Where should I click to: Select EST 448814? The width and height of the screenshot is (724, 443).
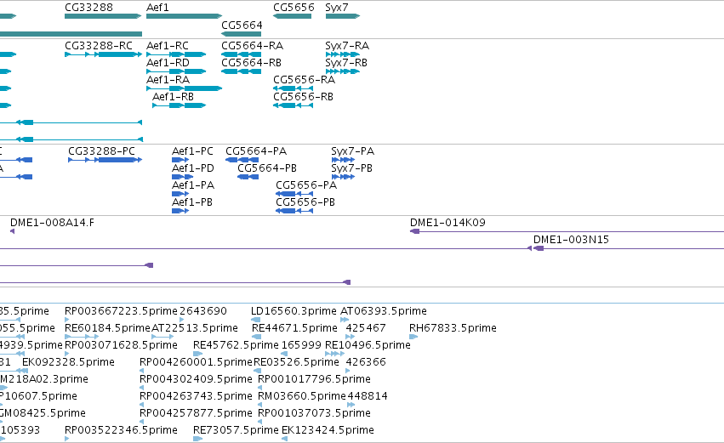pos(351,405)
